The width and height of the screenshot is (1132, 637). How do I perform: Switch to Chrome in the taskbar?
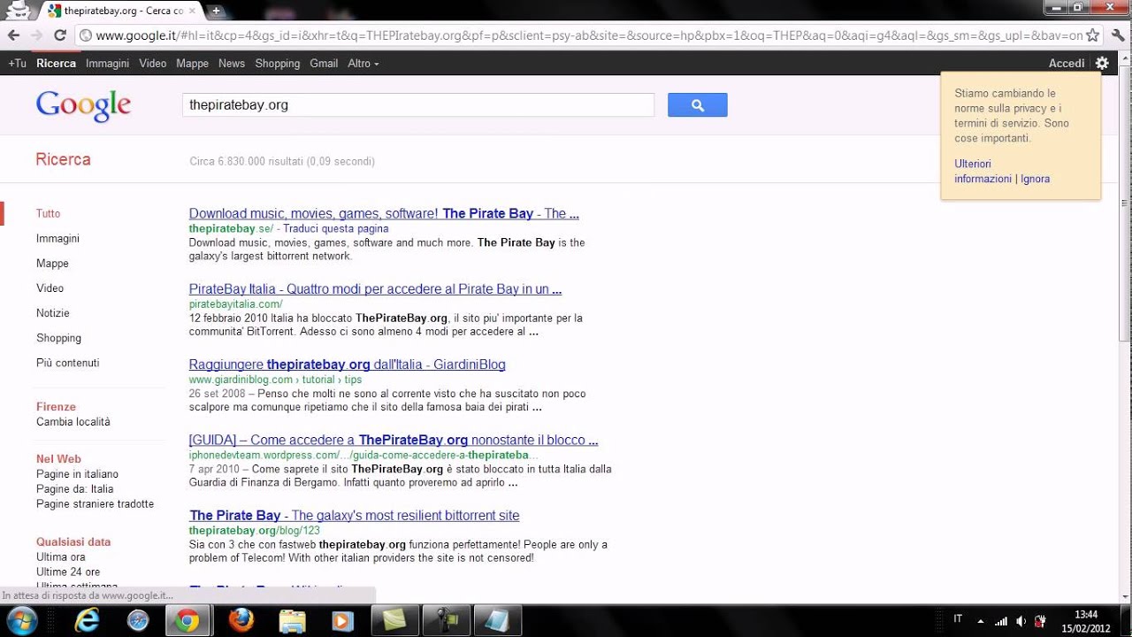pyautogui.click(x=187, y=621)
